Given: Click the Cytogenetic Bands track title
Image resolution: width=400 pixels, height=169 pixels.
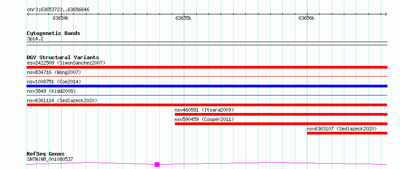Looking at the screenshot, I should (53, 33).
